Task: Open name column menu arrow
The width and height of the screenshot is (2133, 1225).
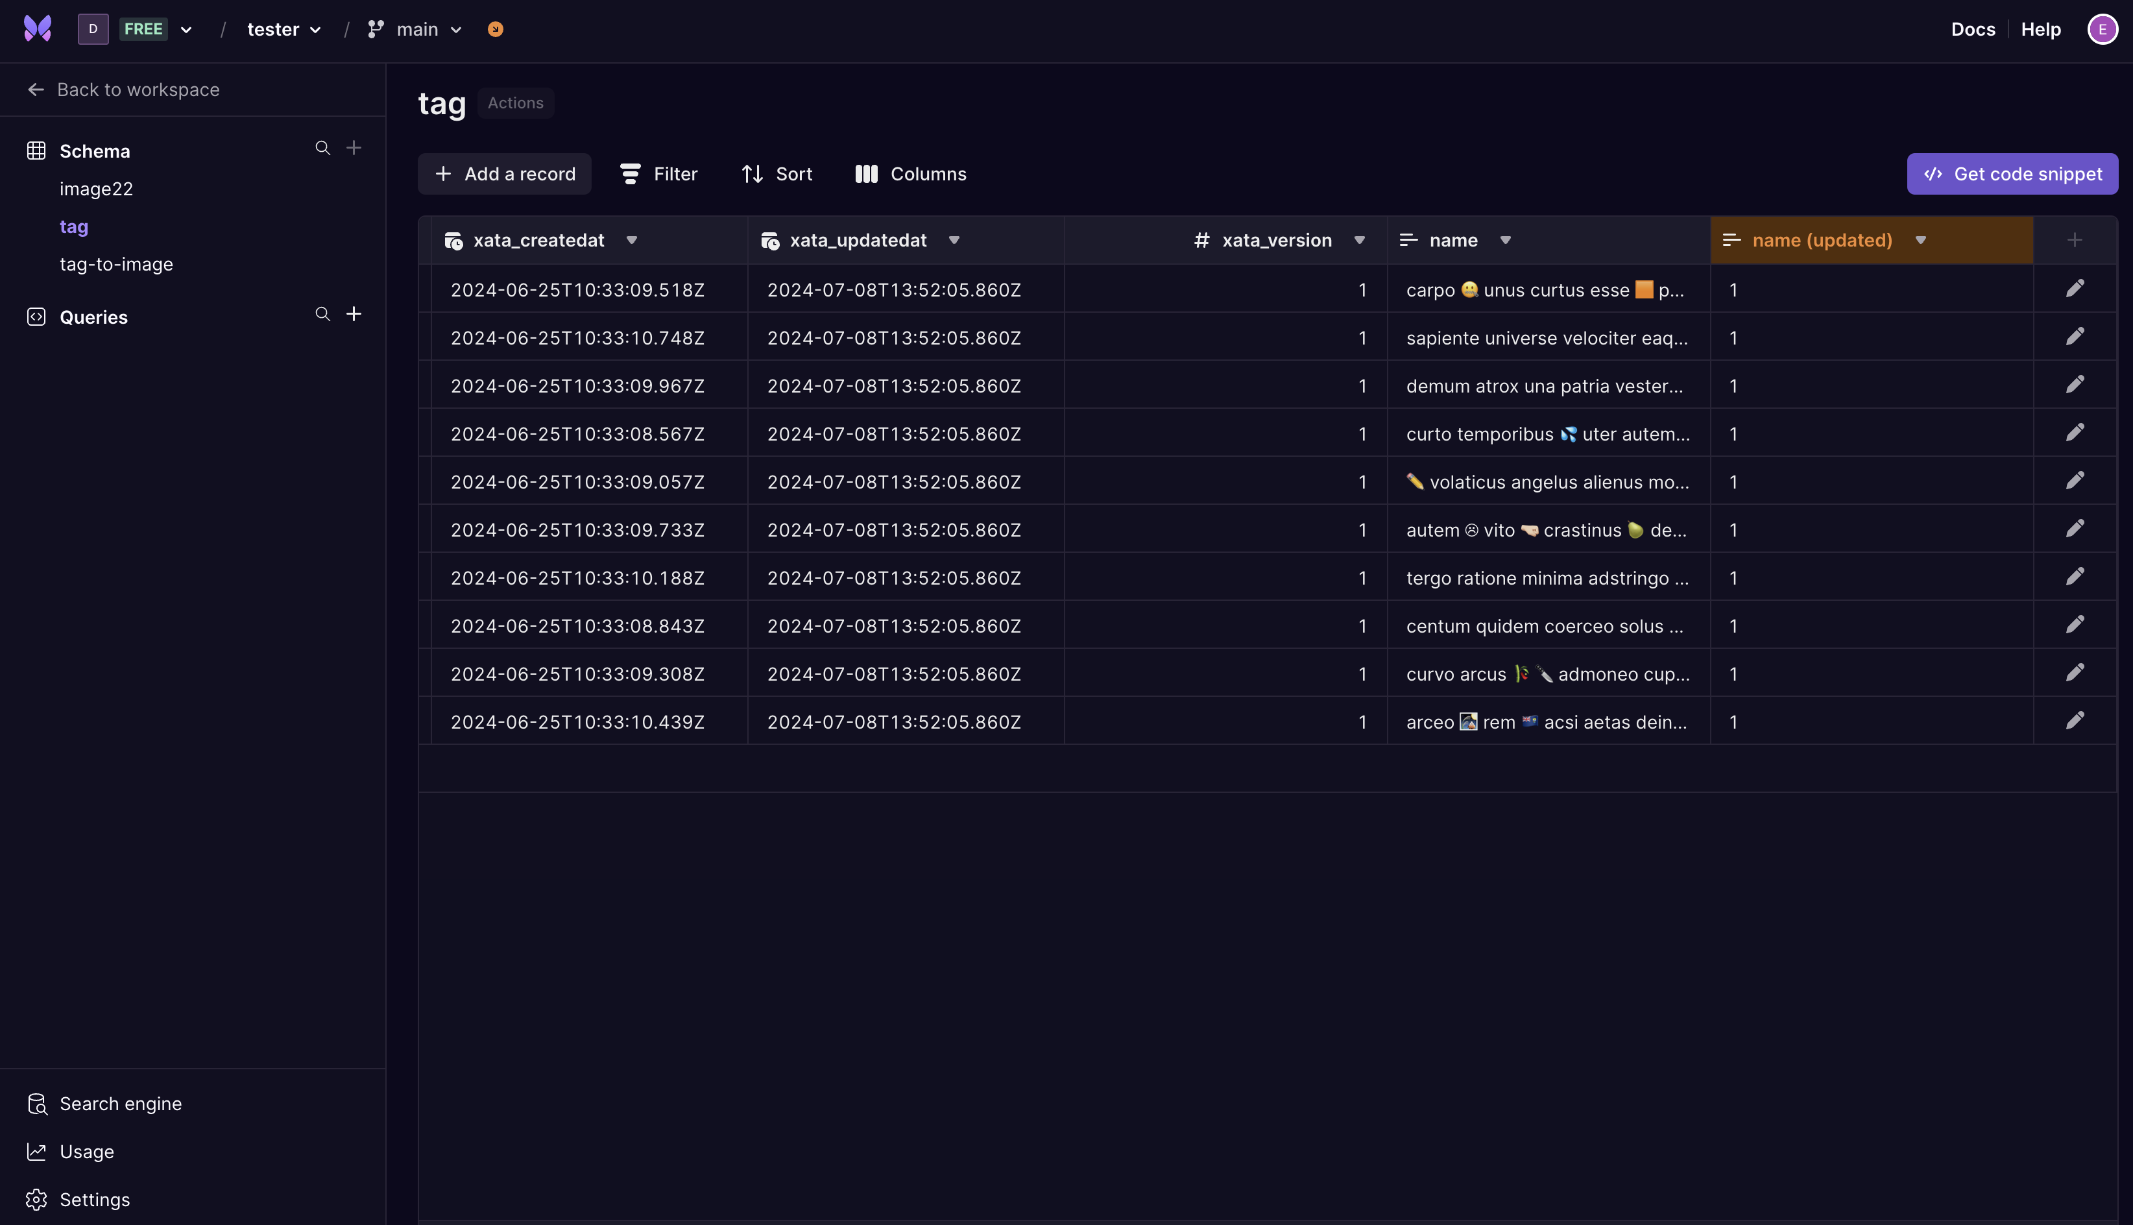Action: pos(1506,241)
